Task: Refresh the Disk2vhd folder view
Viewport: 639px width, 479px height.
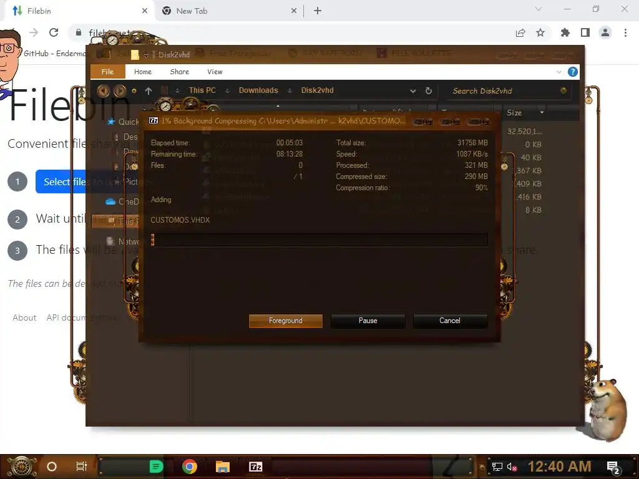Action: click(428, 91)
